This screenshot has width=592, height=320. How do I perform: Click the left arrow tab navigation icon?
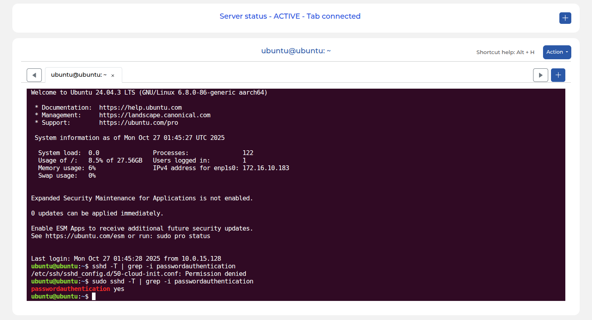pyautogui.click(x=34, y=75)
